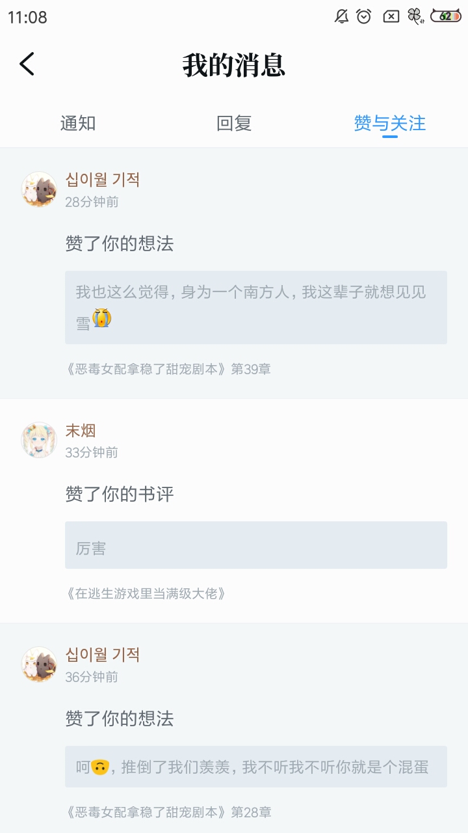The image size is (468, 833).
Task: Select the 赞与关注 tab
Action: point(389,123)
